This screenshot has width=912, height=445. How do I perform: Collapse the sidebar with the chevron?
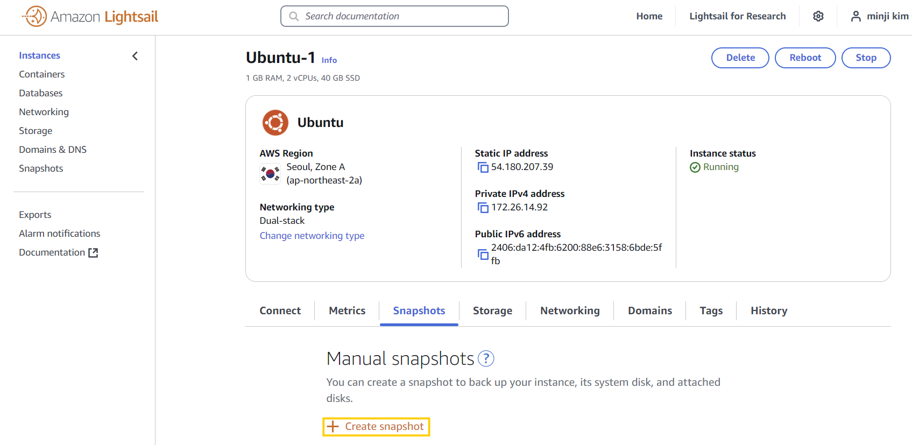click(135, 56)
